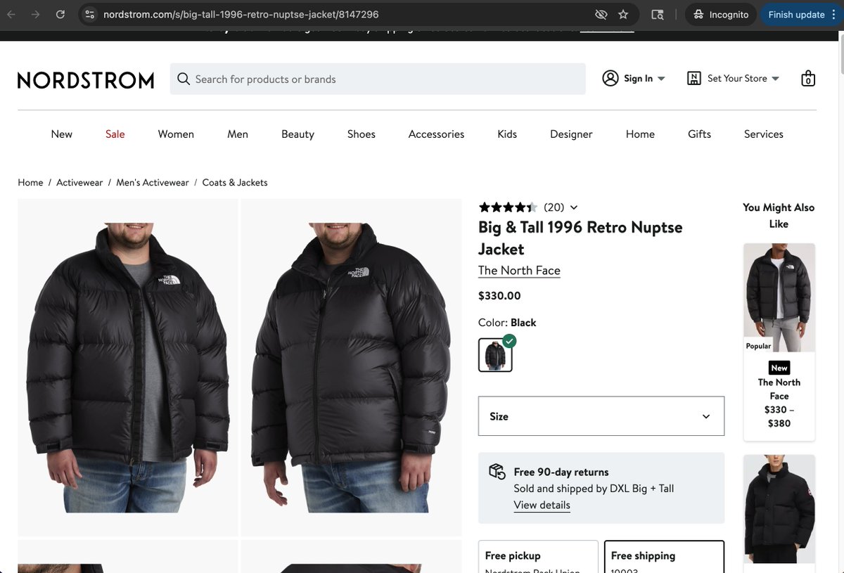Viewport: 844px width, 573px height.
Task: Click the Set Your Store icon
Action: (x=694, y=78)
